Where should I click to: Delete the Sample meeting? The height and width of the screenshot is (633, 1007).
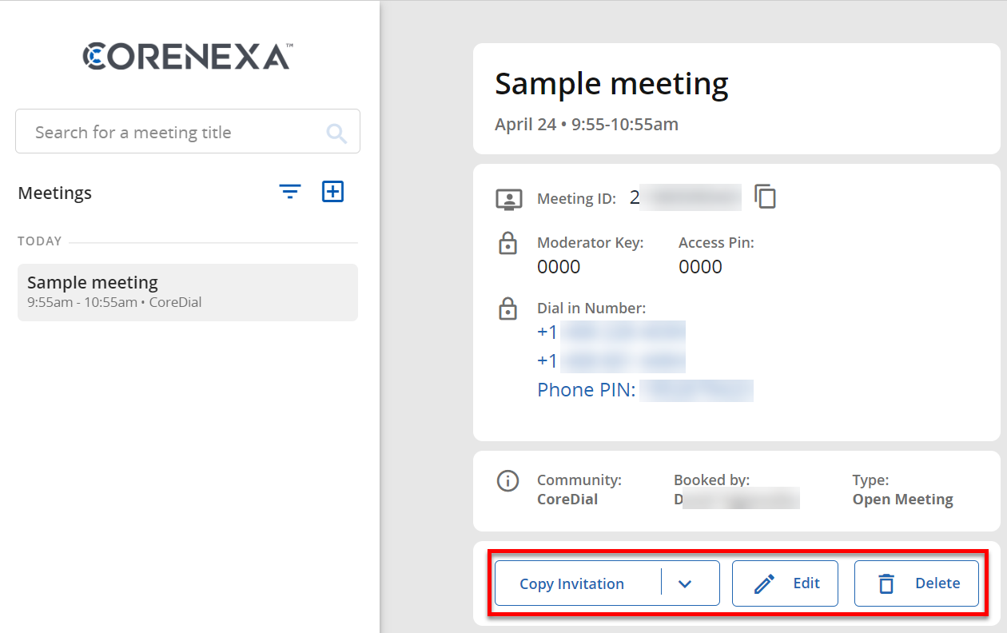tap(917, 583)
